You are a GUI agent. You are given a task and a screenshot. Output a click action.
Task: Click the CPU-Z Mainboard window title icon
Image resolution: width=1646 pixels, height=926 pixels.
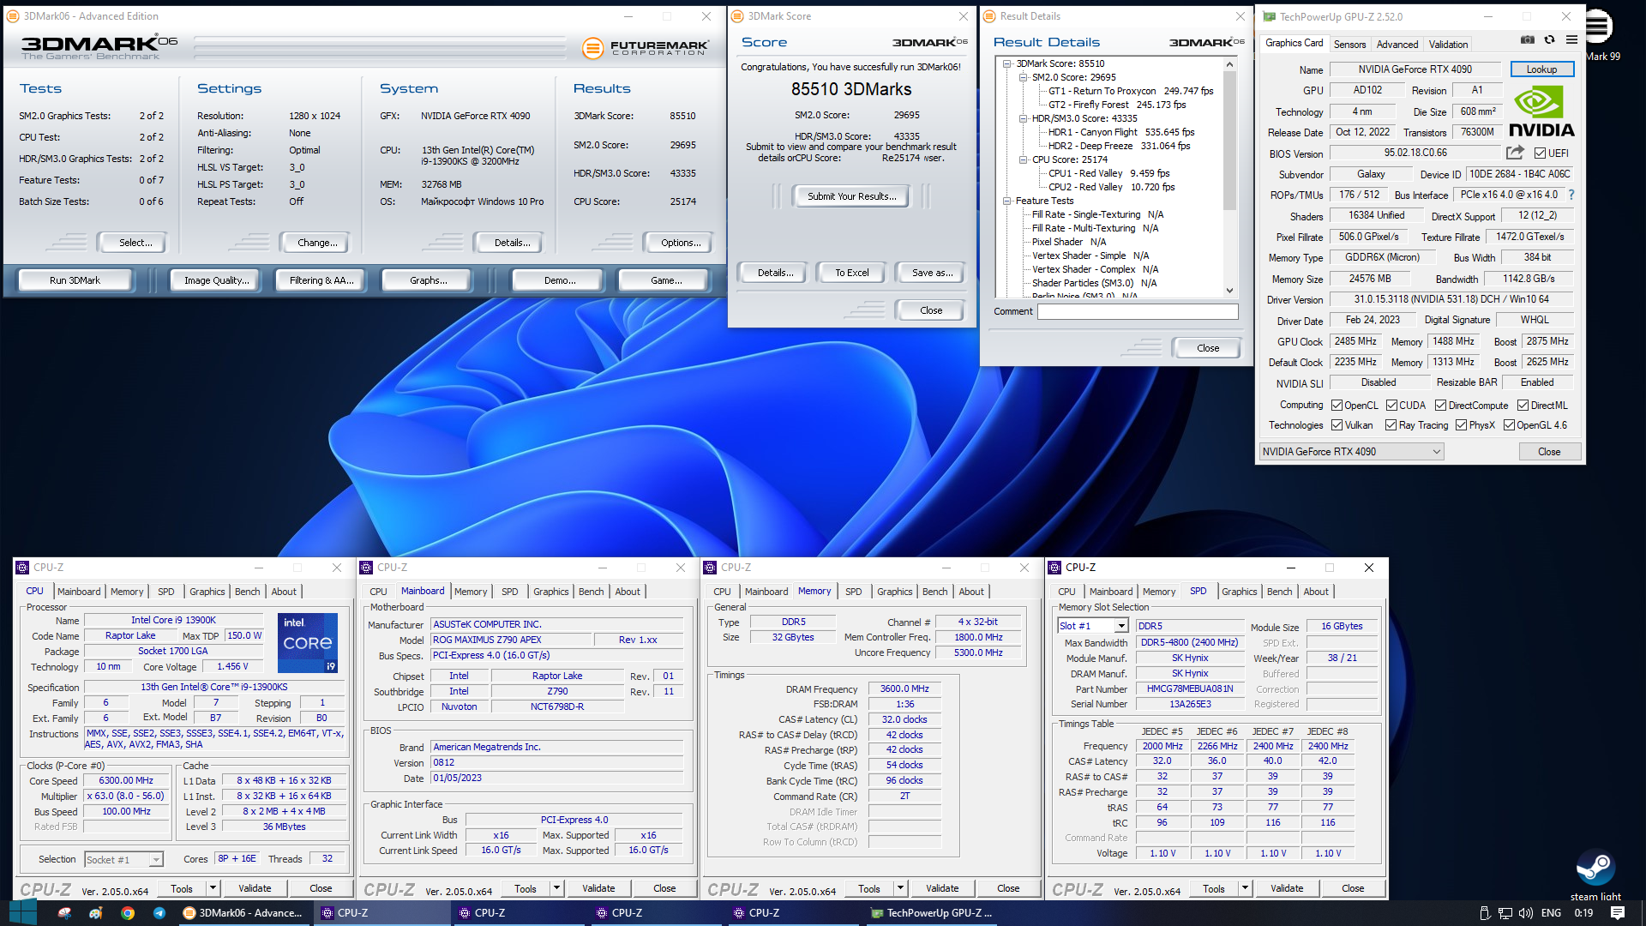(x=366, y=568)
